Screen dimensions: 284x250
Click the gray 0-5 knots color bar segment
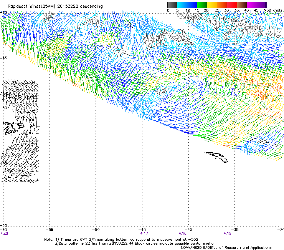pyautogui.click(x=172, y=5)
